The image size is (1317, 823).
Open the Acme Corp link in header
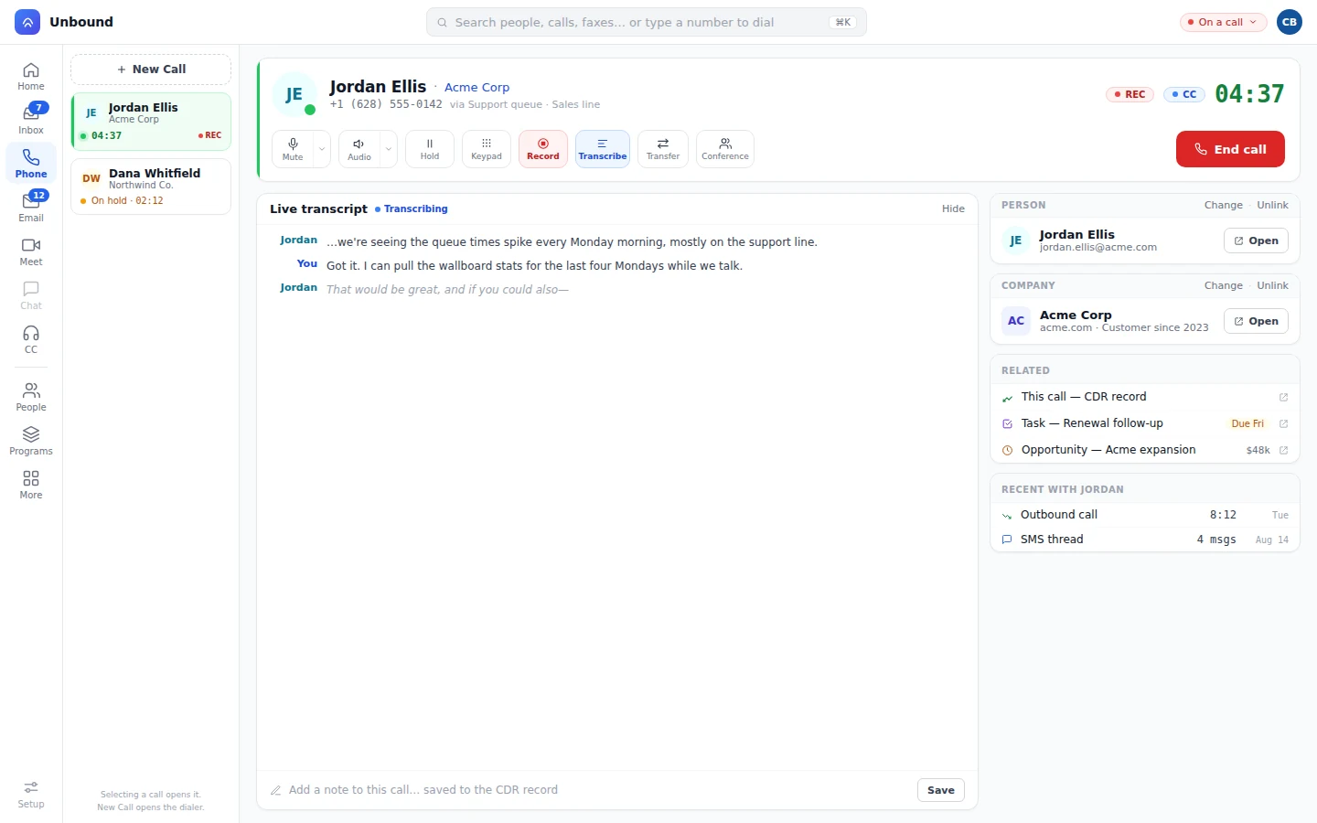point(476,88)
